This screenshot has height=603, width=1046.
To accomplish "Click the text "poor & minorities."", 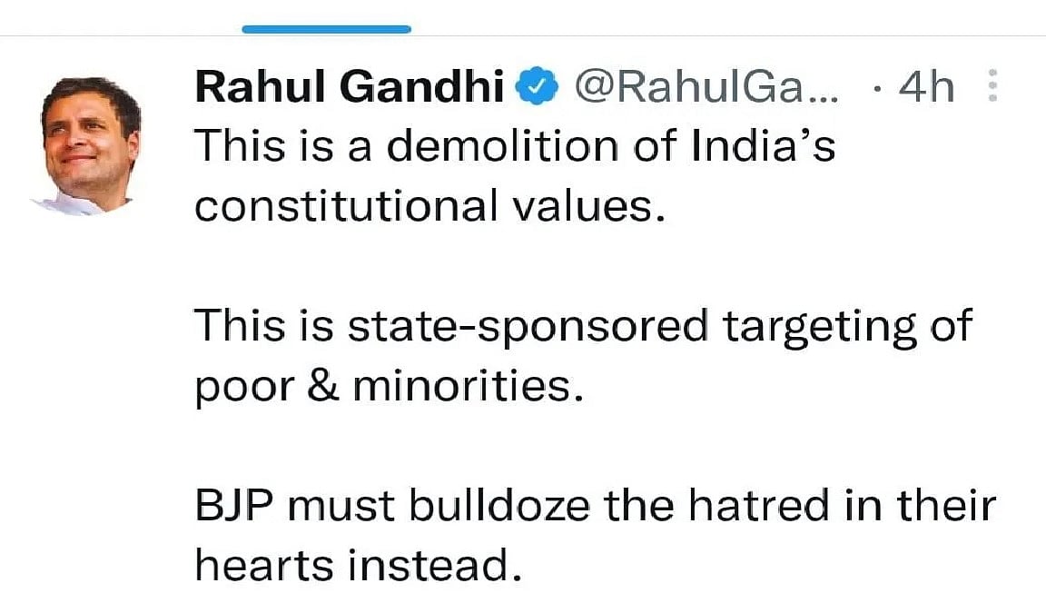I will (x=386, y=387).
